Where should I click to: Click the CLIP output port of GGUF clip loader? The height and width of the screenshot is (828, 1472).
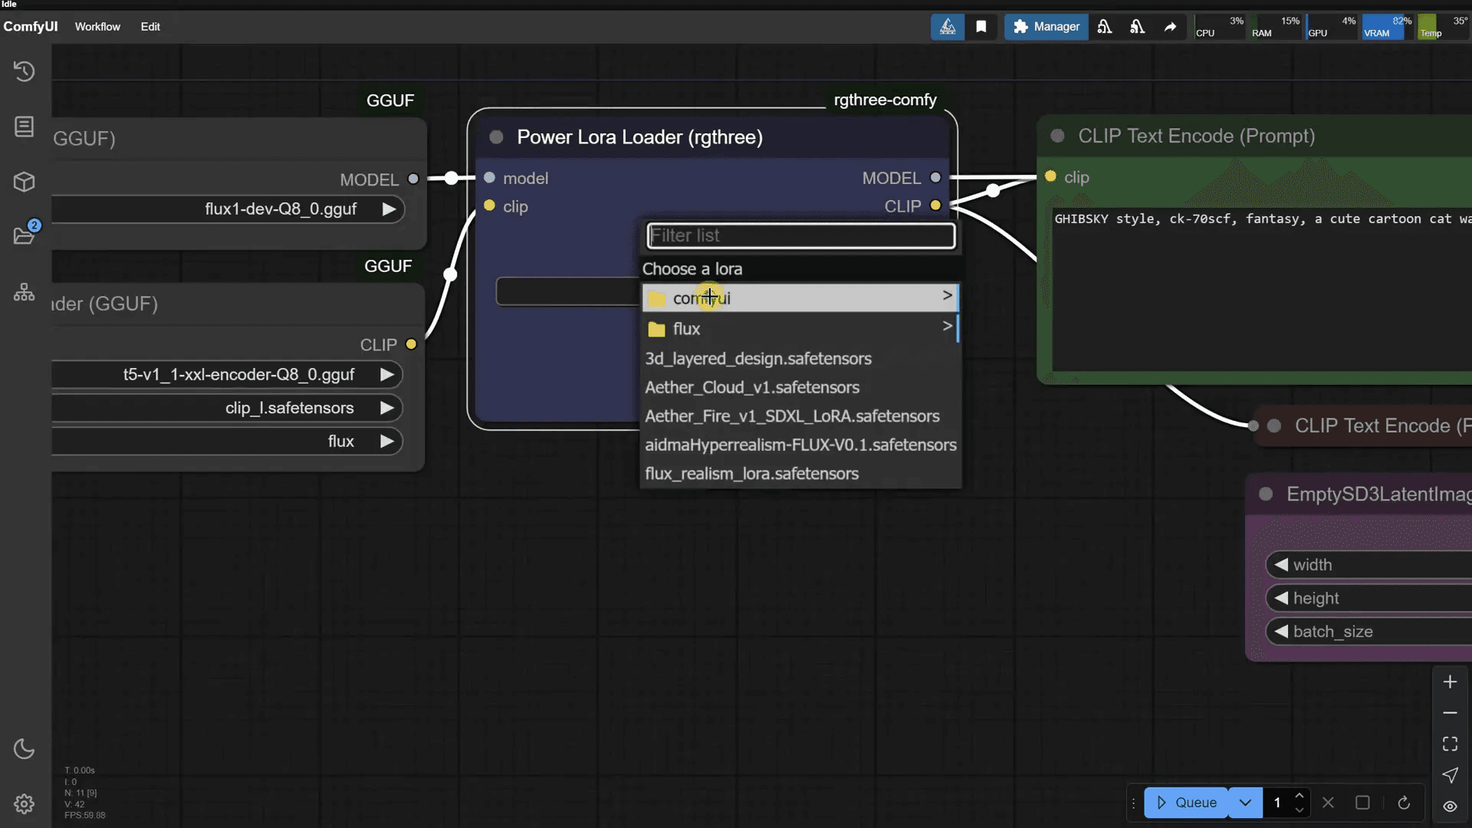(411, 344)
